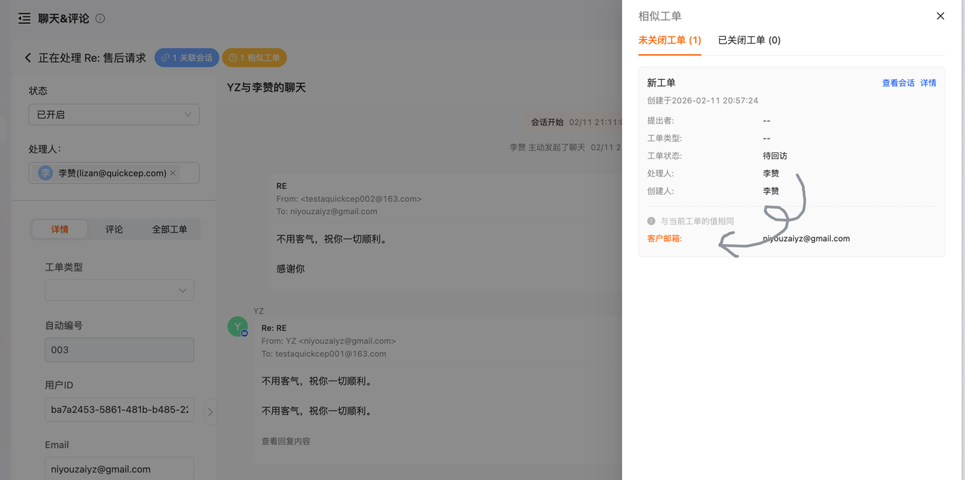Click the info icon beside 聊天&评论
This screenshot has width=965, height=480.
tap(100, 18)
